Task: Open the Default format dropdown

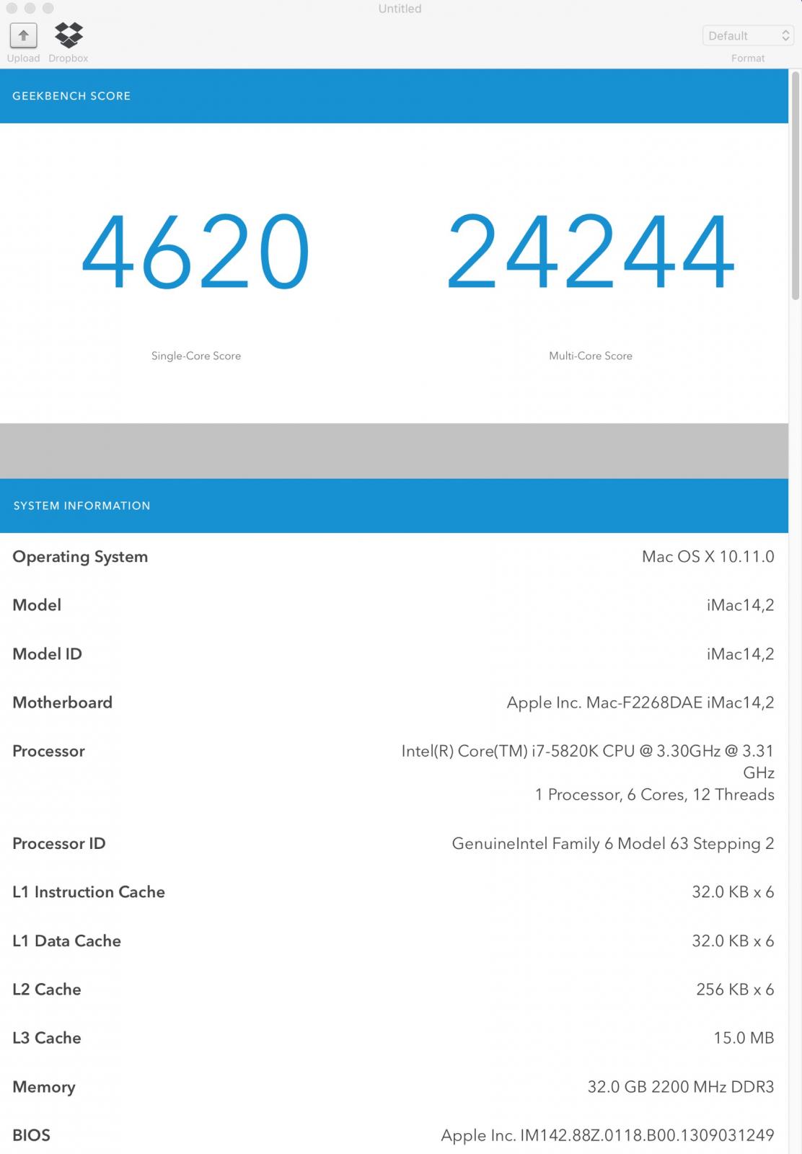Action: click(x=748, y=35)
